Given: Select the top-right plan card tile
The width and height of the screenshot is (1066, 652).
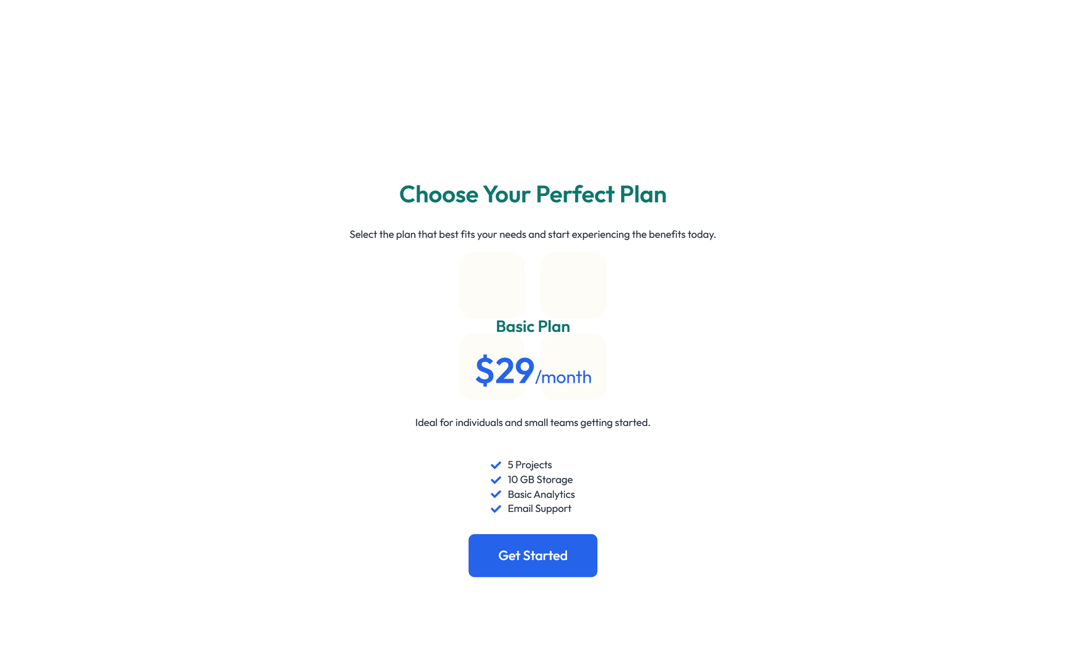Looking at the screenshot, I should [573, 285].
